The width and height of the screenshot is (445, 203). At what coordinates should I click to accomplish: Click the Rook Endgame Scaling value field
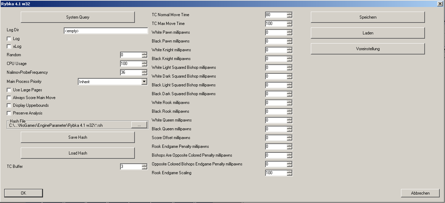click(276, 173)
